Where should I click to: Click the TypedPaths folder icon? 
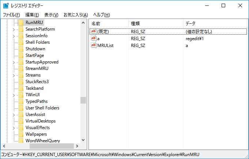21,101
